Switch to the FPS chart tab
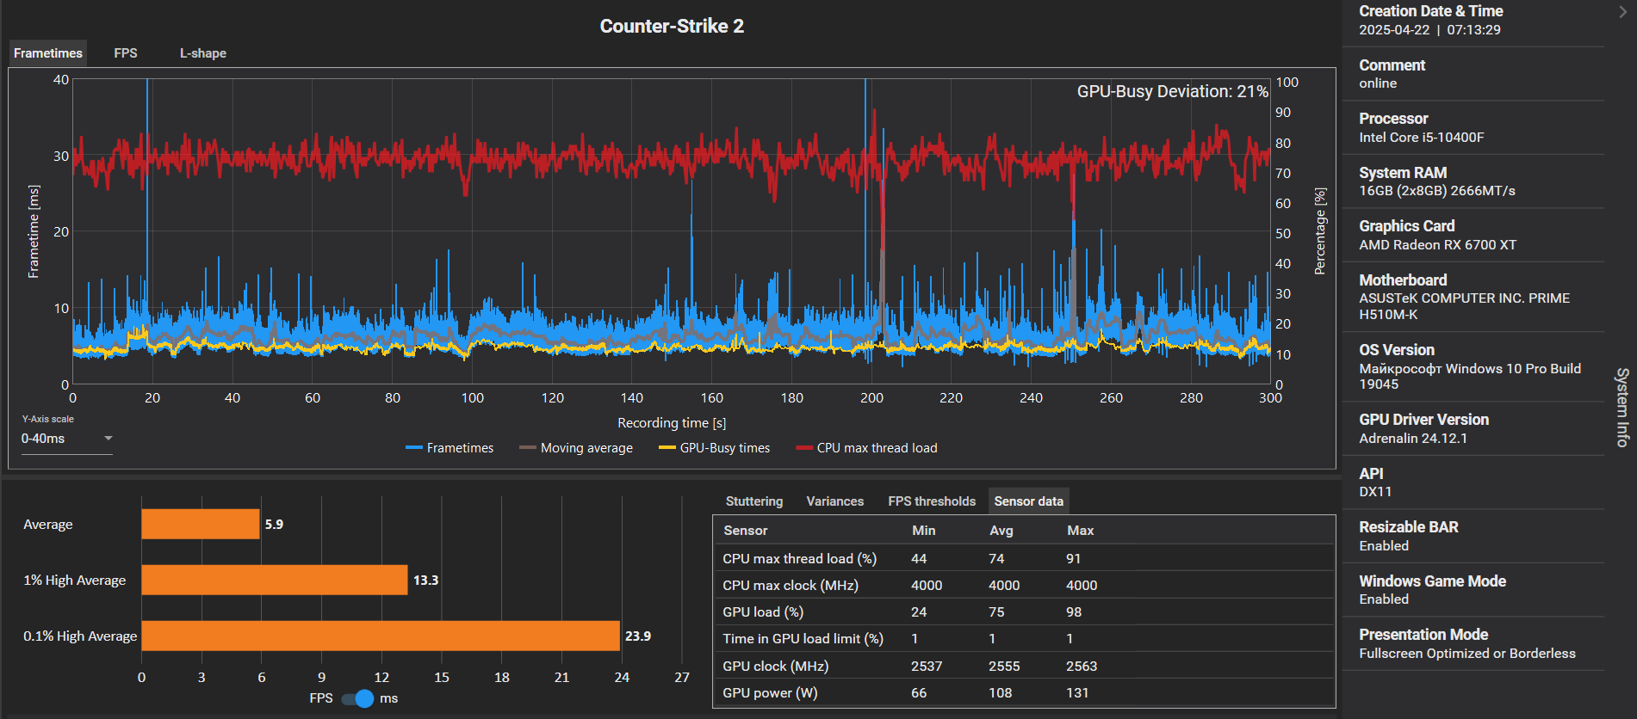Viewport: 1637px width, 719px height. coord(126,53)
